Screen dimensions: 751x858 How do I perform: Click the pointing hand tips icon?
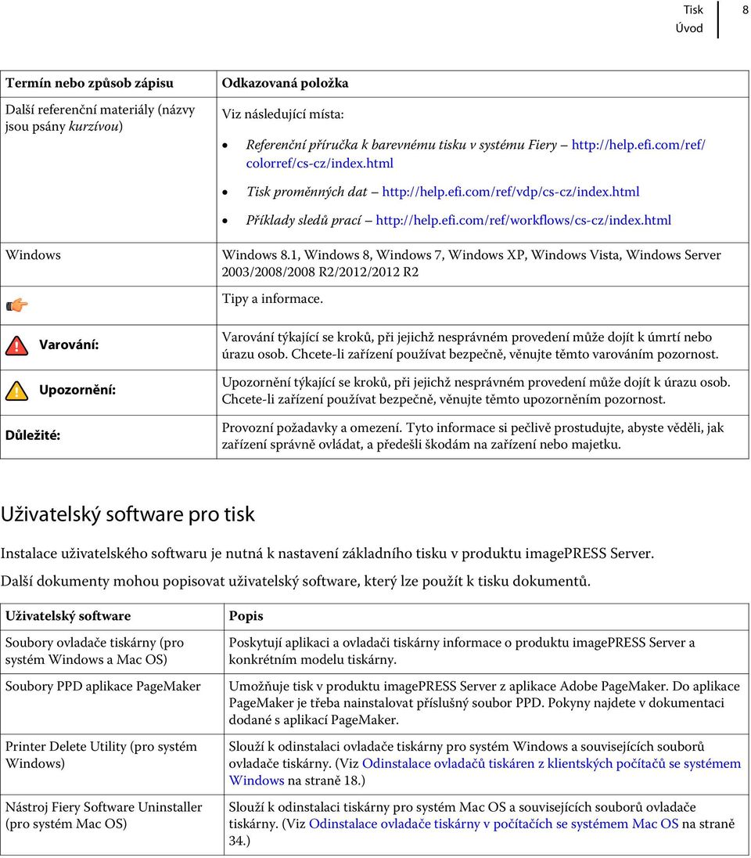coord(17,305)
